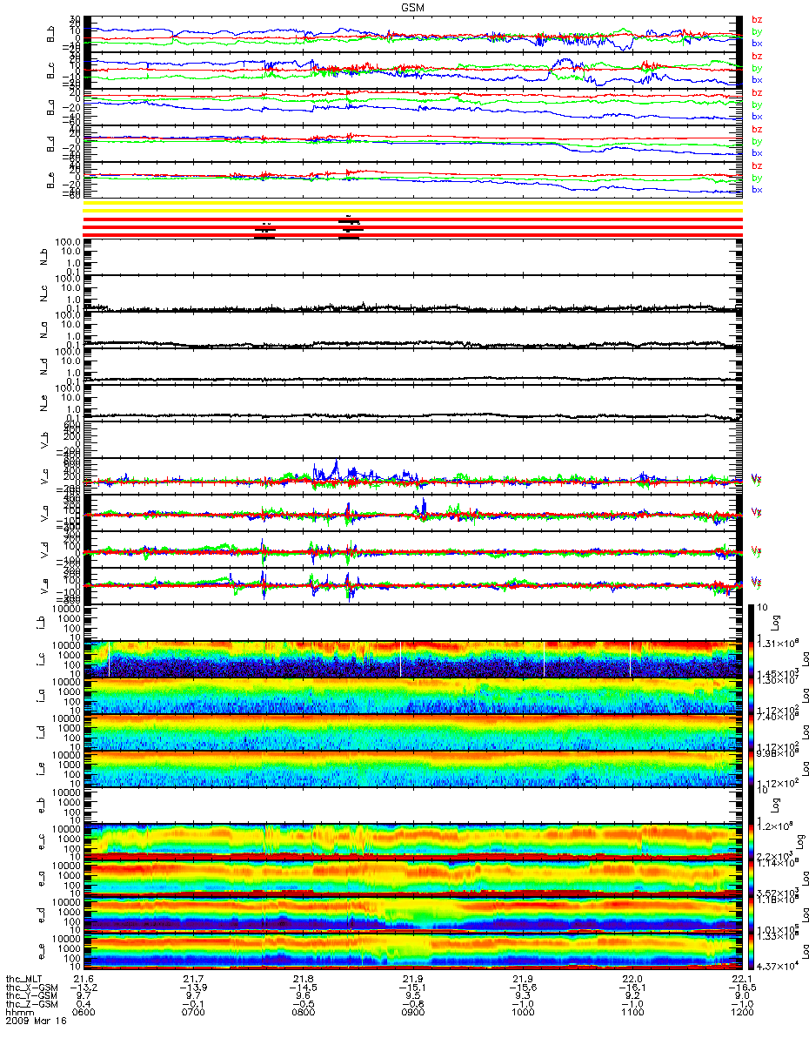809x1045 pixels.
Task: Select the bx legend of B_a panel
Action: pos(756,116)
